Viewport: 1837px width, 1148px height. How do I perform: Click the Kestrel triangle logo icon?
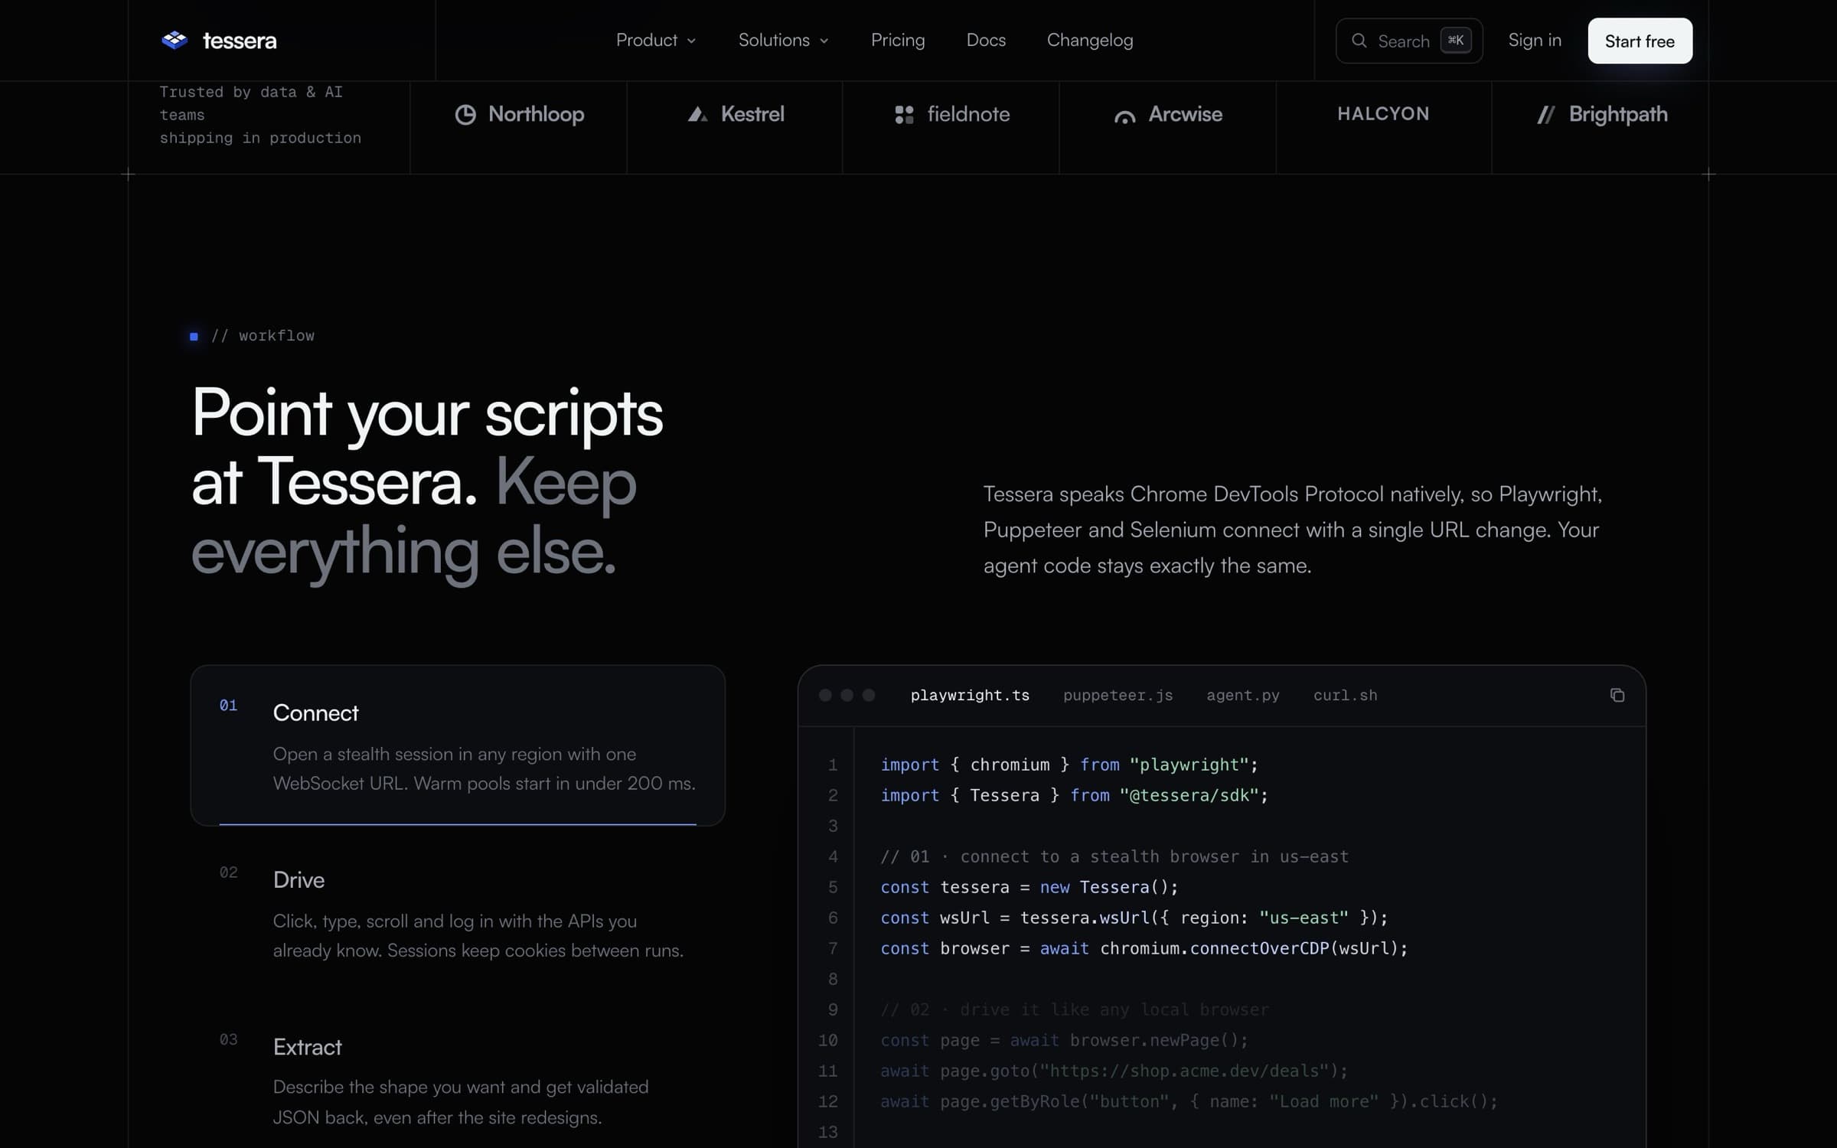pos(697,115)
